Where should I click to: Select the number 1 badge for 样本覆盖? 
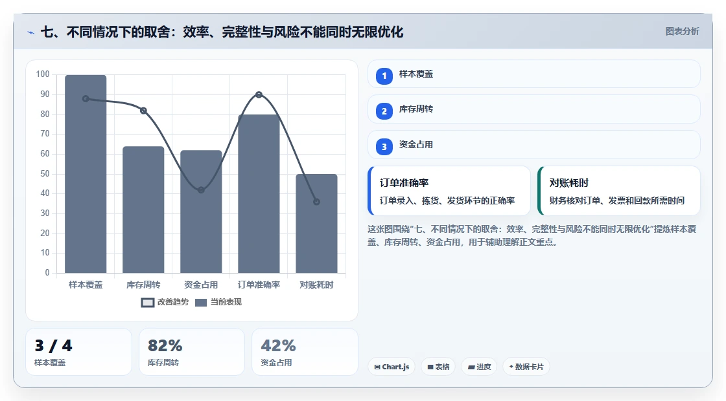point(384,76)
